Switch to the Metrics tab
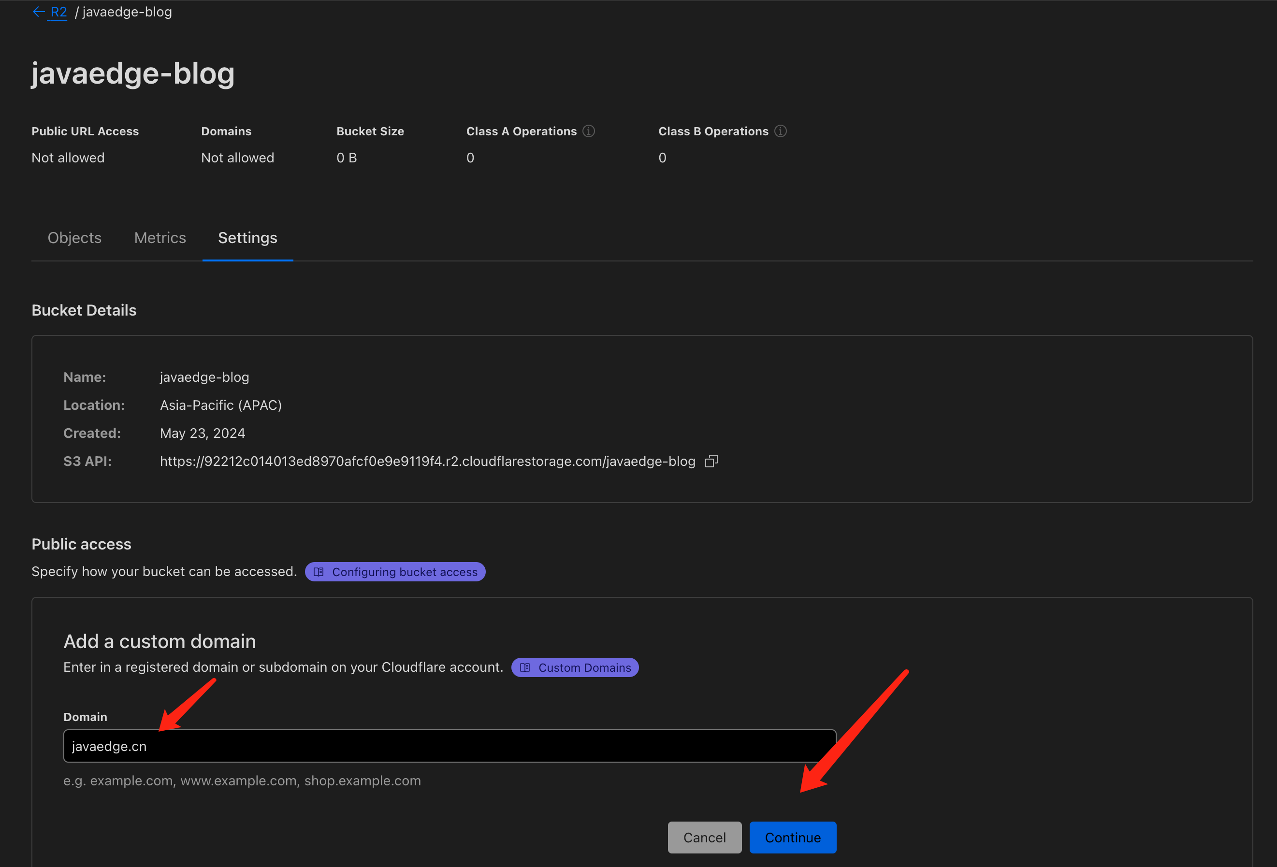The image size is (1277, 867). pos(160,238)
